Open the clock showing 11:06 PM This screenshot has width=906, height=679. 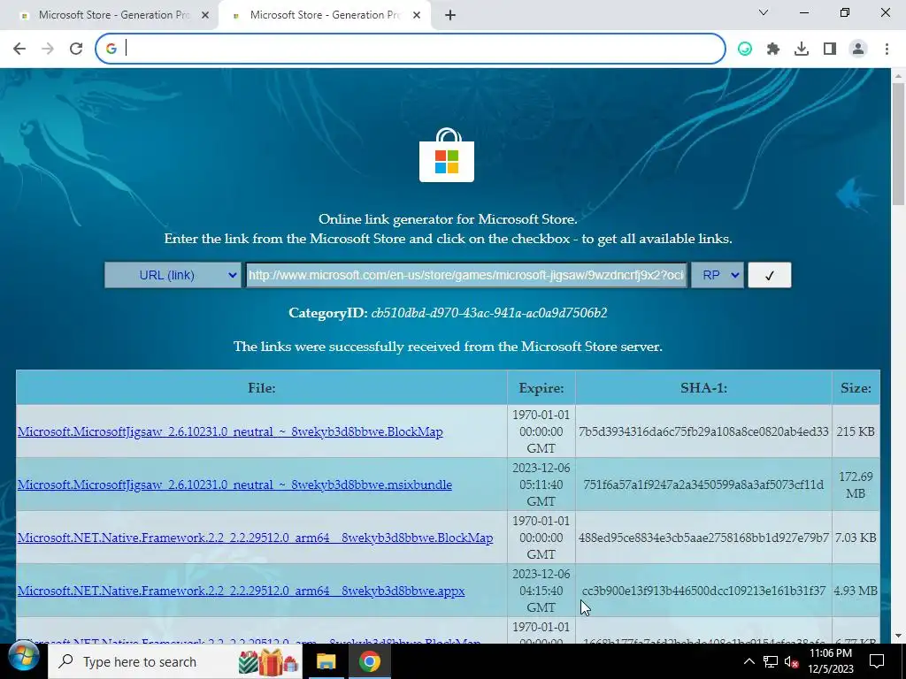[x=831, y=661]
